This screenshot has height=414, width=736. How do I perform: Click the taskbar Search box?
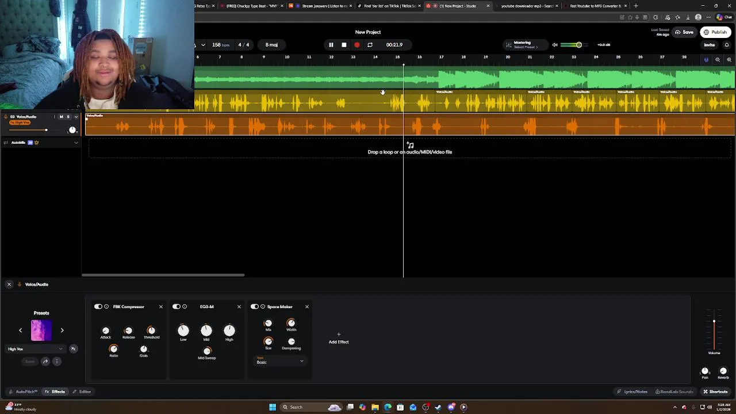click(x=310, y=407)
